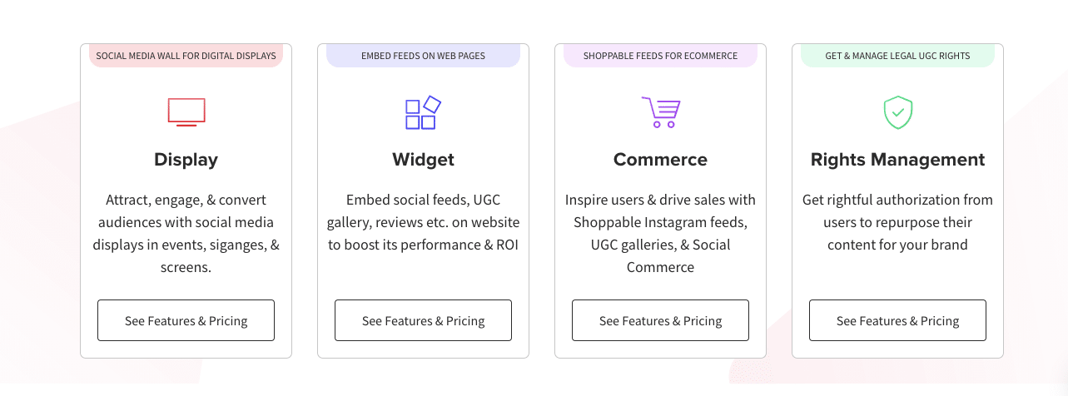Click the blue widget squares icon
This screenshot has height=396, width=1068.
(x=423, y=112)
